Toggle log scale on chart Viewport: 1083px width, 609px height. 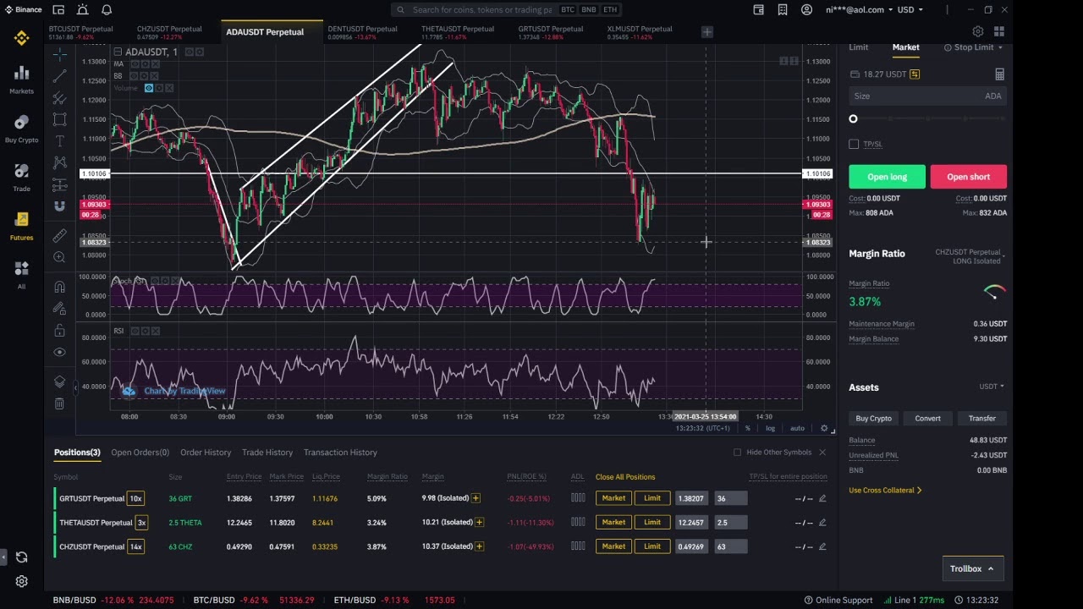click(x=771, y=429)
